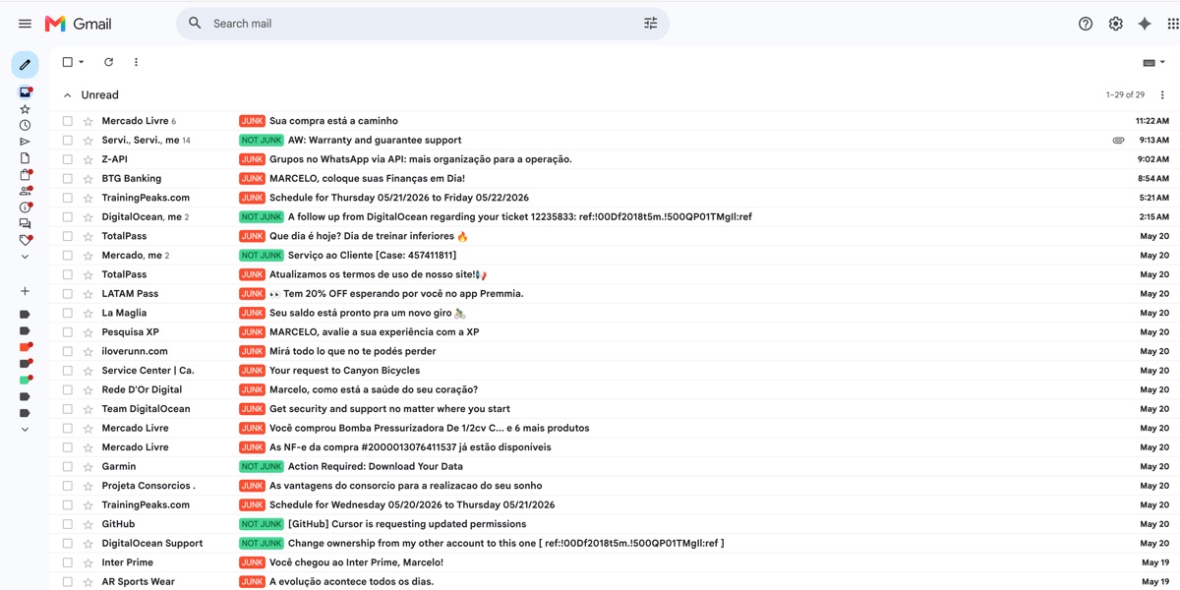This screenshot has width=1180, height=590.
Task: Expand chevron below the label list
Action: [25, 430]
